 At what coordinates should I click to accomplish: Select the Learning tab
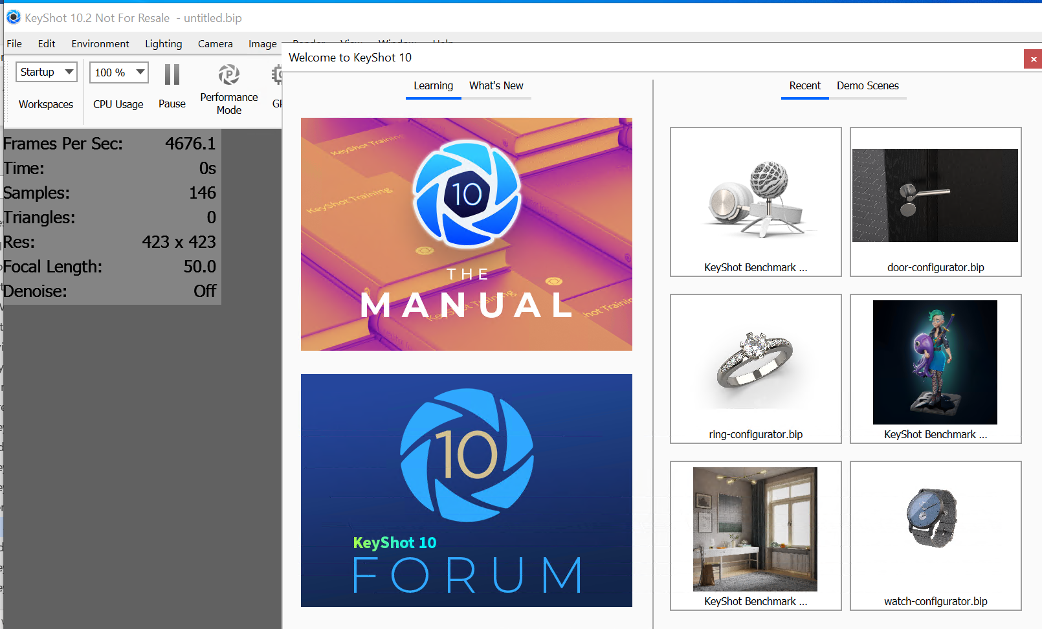[x=433, y=85]
